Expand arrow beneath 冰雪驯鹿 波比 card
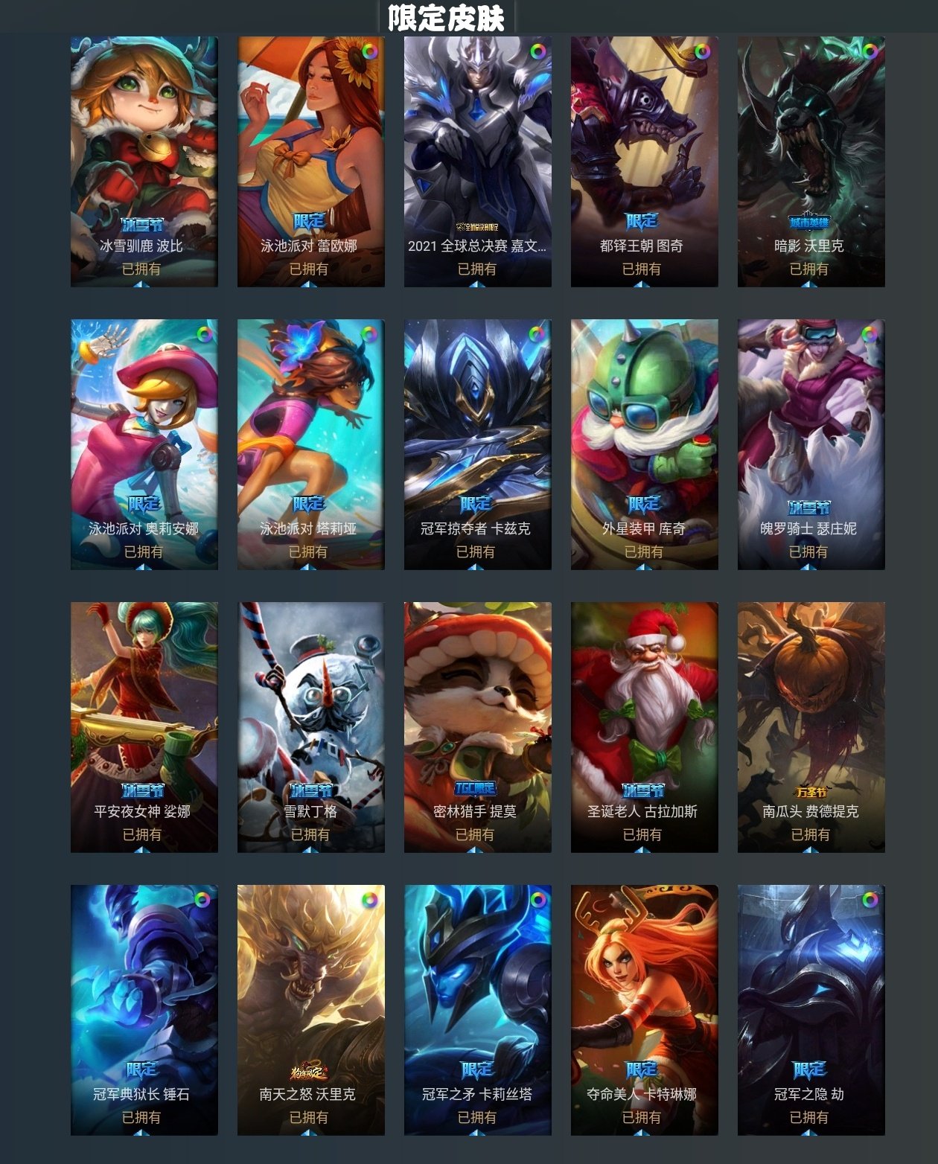 141,284
